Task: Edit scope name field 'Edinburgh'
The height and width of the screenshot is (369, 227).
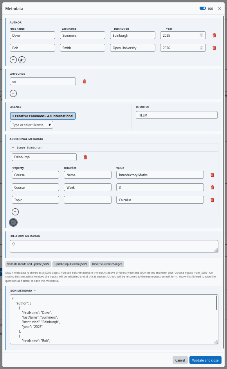Action: [44, 157]
